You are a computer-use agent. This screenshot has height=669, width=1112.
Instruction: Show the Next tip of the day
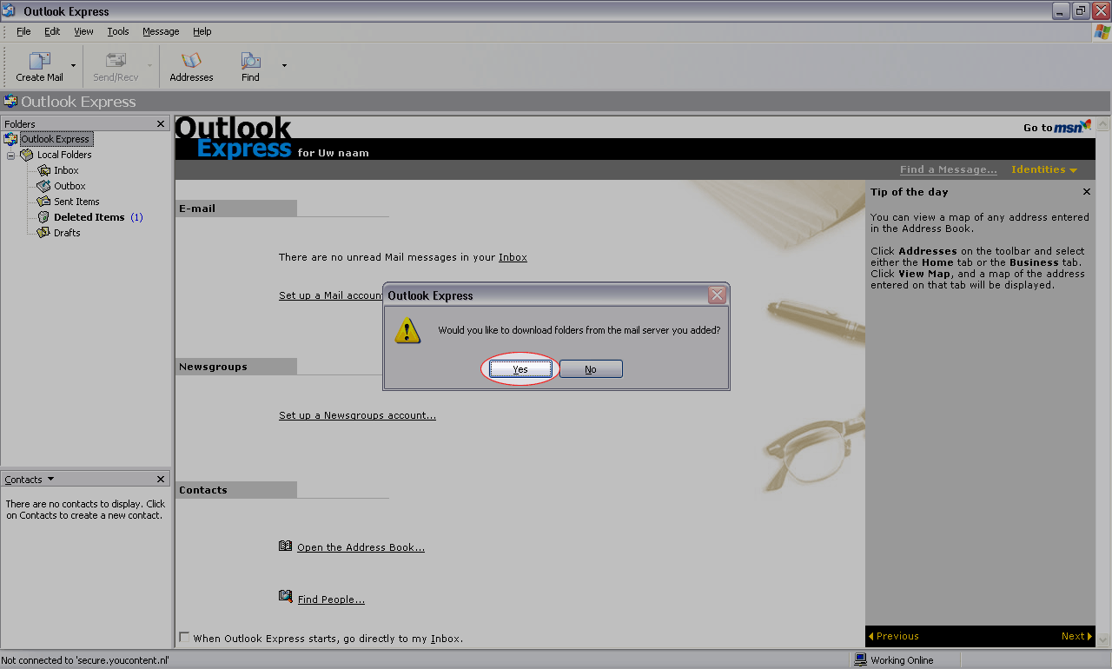coord(1076,636)
